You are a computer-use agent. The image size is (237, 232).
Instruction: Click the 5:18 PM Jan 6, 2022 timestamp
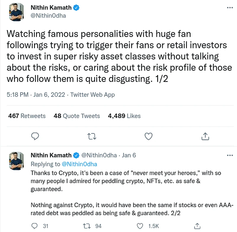(36, 95)
